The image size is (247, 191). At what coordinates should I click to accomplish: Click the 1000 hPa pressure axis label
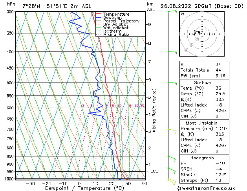[x=10, y=179]
